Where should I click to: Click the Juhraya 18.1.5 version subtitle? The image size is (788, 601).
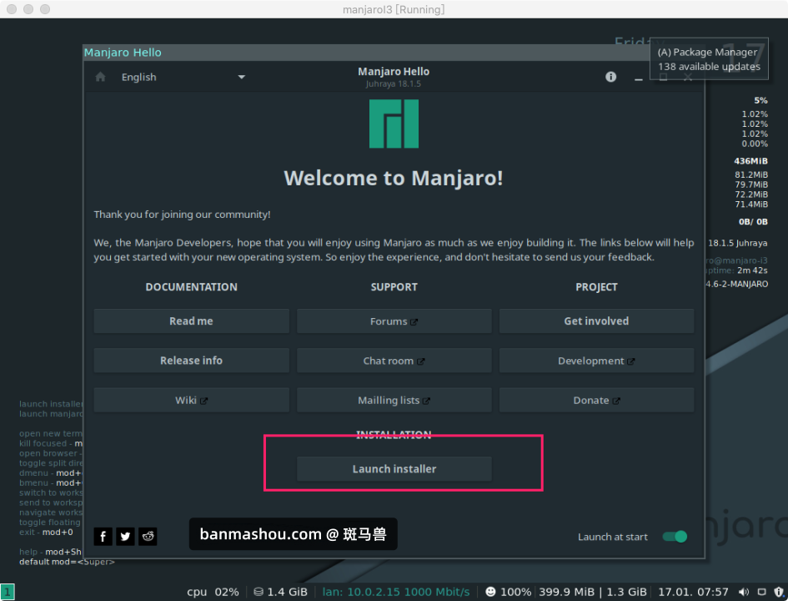pyautogui.click(x=394, y=84)
